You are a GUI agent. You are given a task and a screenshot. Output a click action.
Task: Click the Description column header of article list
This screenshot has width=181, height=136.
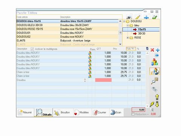(x=65, y=17)
